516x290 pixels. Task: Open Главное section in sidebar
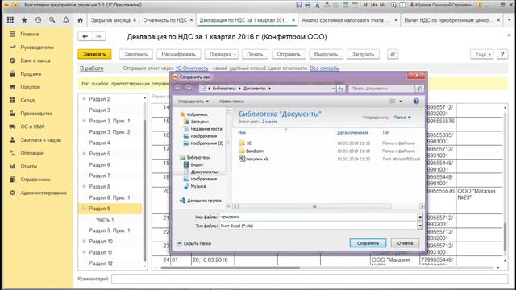coord(30,34)
